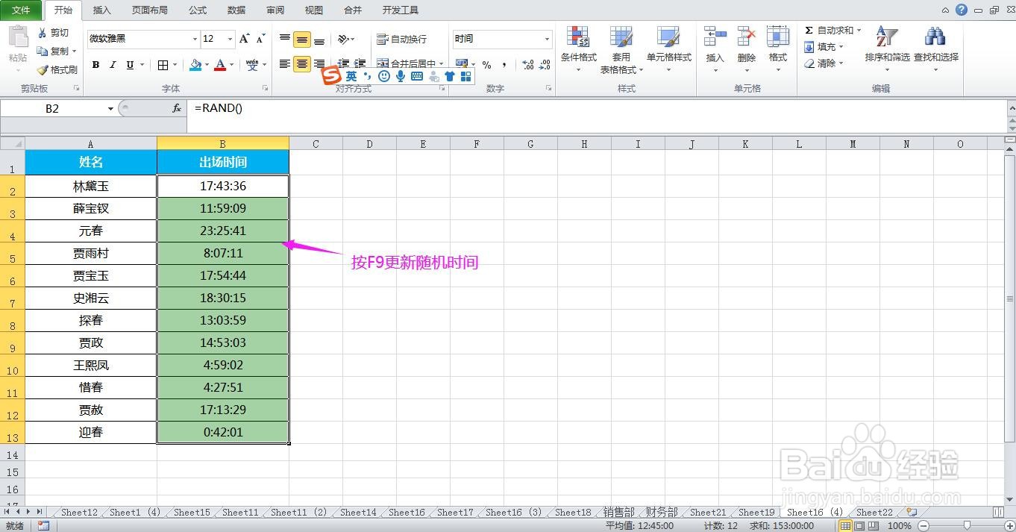Open the File (文件) tab
This screenshot has height=532, width=1016.
(21, 10)
